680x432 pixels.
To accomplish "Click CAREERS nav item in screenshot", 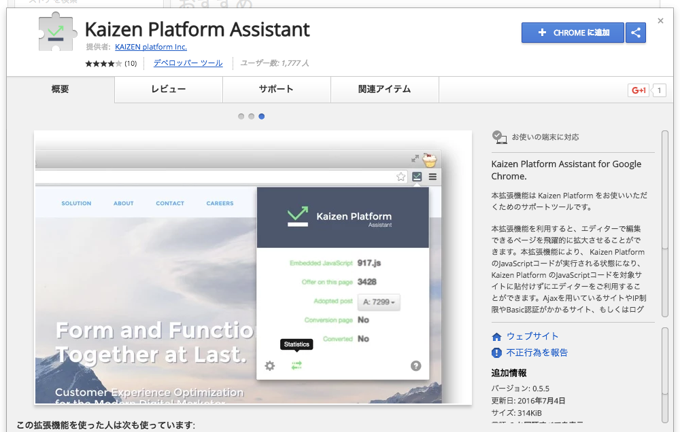I will 220,203.
